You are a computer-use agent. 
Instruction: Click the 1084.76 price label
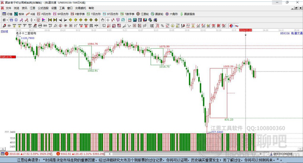coord(93,44)
